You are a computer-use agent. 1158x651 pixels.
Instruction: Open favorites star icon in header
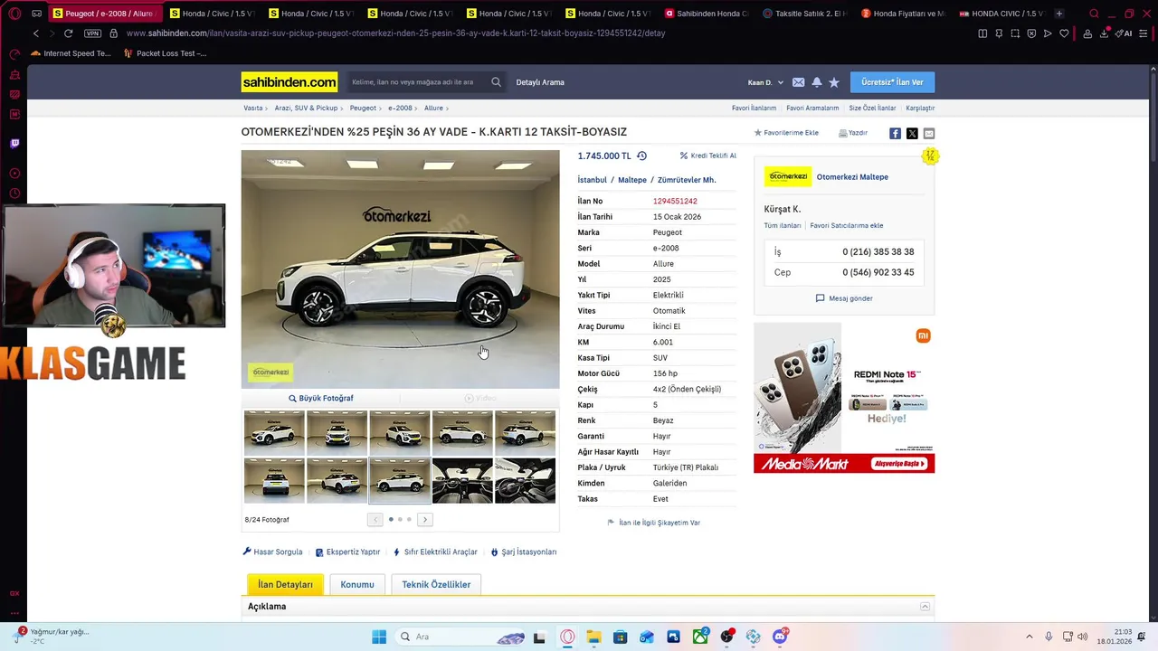pos(834,82)
